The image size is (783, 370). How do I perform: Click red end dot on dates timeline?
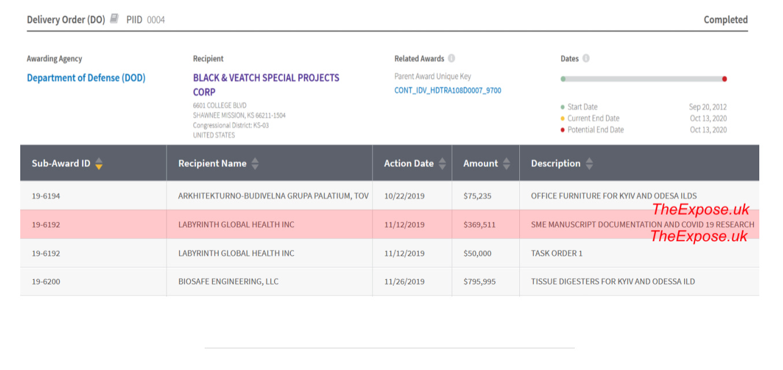tap(725, 79)
